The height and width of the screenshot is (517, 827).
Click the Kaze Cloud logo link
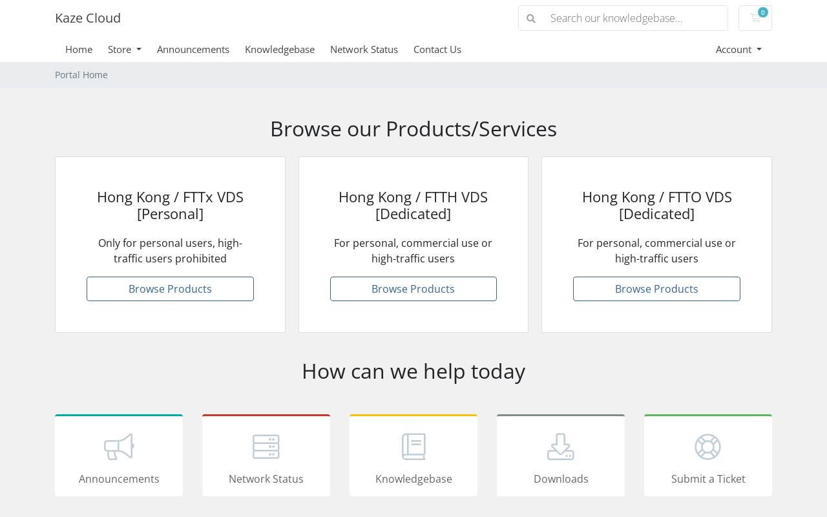coord(88,18)
